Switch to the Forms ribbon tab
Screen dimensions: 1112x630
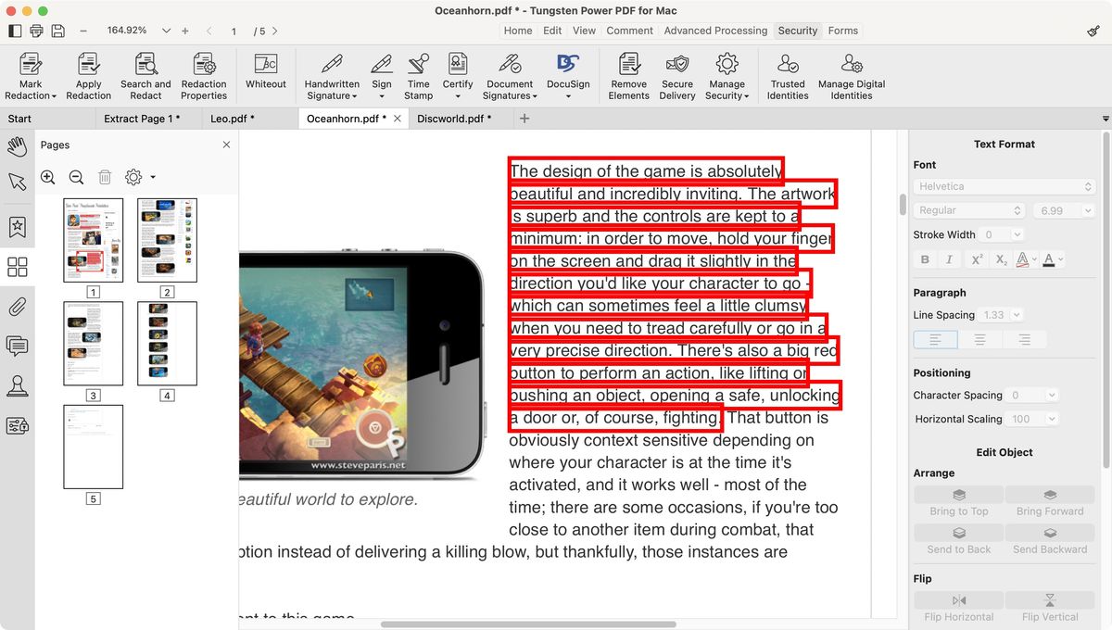point(842,30)
